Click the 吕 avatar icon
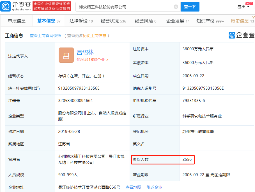Screen dimensions: 255x192 click(66, 55)
